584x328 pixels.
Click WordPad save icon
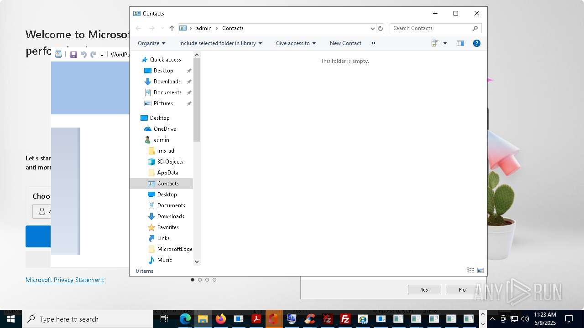tap(73, 54)
